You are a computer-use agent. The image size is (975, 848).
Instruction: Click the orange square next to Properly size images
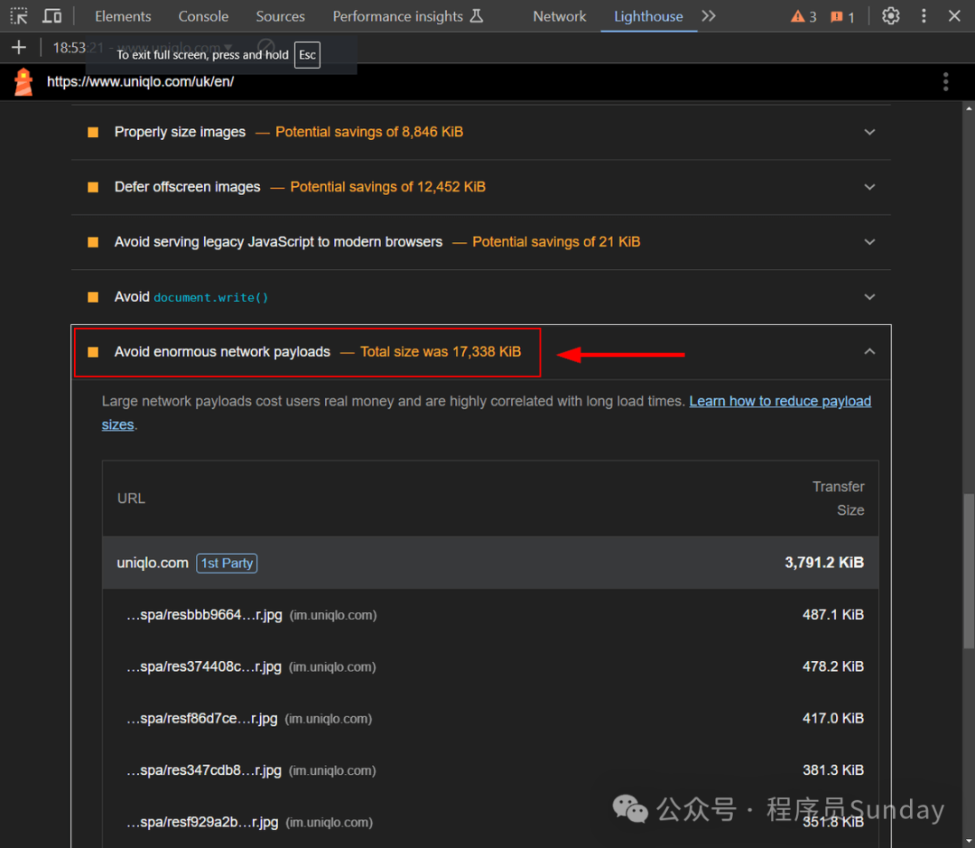click(93, 132)
